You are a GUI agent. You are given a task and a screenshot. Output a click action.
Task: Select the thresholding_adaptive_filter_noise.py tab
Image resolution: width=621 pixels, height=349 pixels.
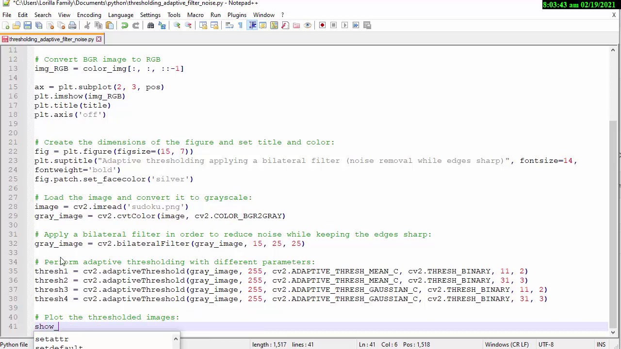pyautogui.click(x=51, y=39)
